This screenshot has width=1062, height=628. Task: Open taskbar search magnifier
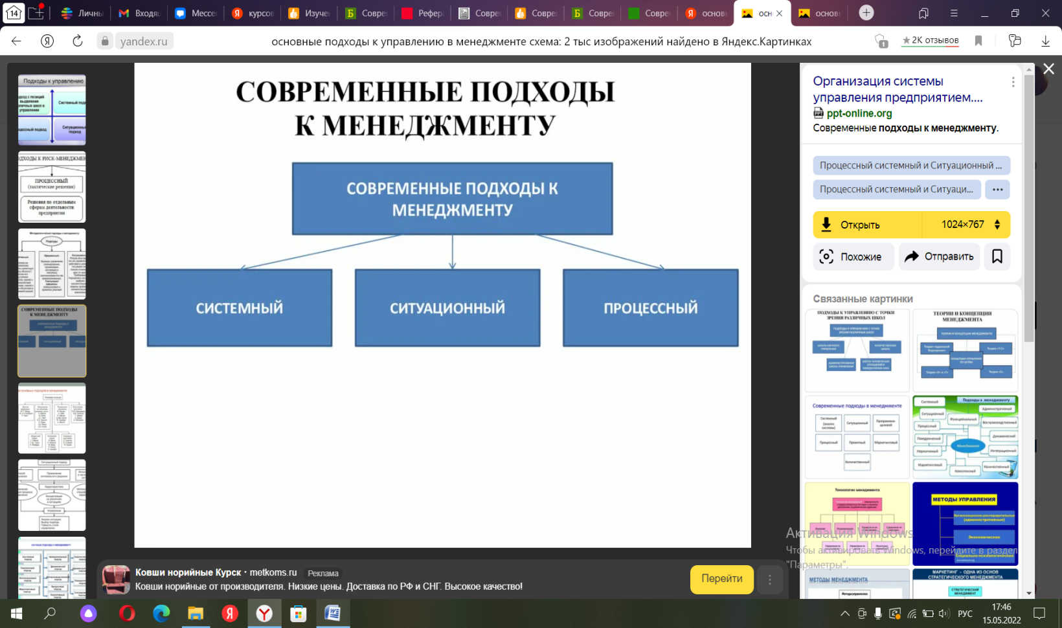pyautogui.click(x=50, y=613)
